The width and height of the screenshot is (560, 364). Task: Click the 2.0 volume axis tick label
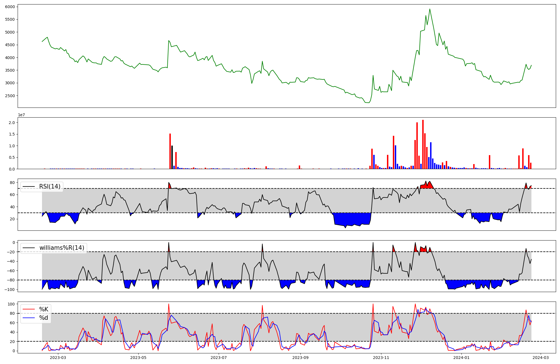click(12, 123)
